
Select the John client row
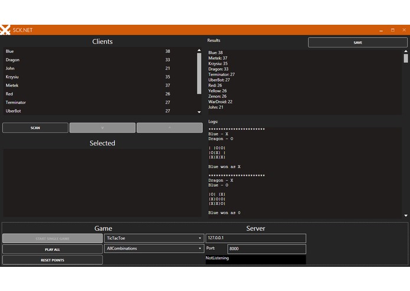[x=99, y=68]
